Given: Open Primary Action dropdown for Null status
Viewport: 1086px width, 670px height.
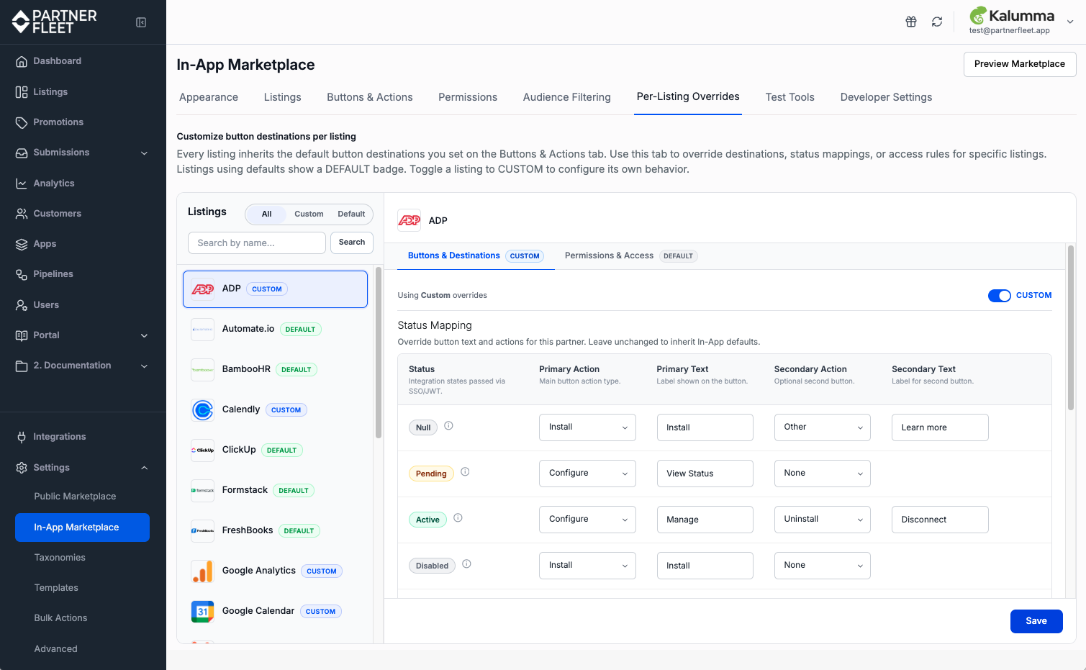Looking at the screenshot, I should pos(587,427).
